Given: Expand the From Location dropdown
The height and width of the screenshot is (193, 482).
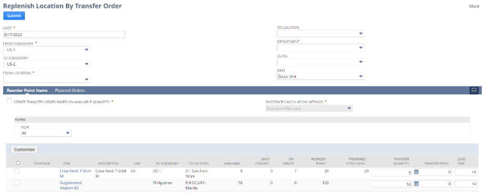Looking at the screenshot, I should point(47,79).
